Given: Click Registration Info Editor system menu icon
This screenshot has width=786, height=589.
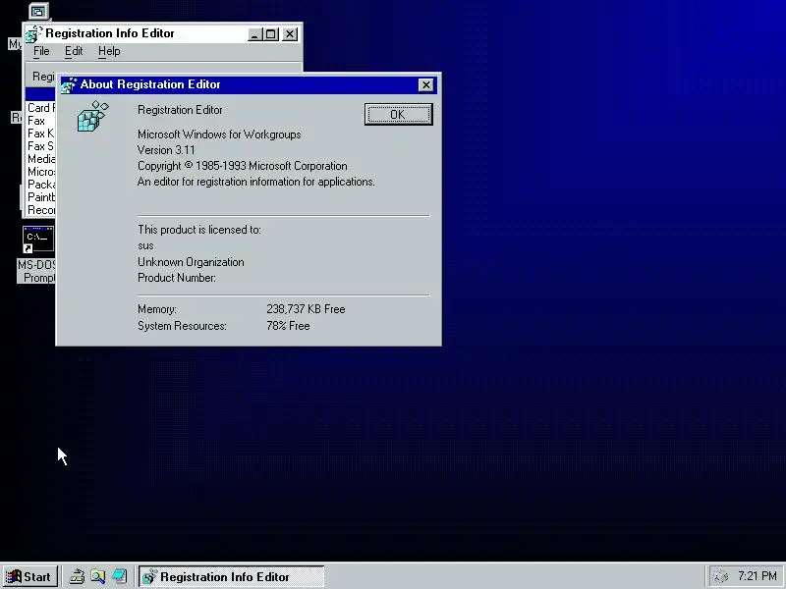Looking at the screenshot, I should tap(33, 34).
